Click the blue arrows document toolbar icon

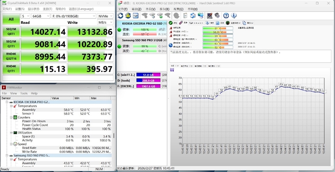[193, 15]
